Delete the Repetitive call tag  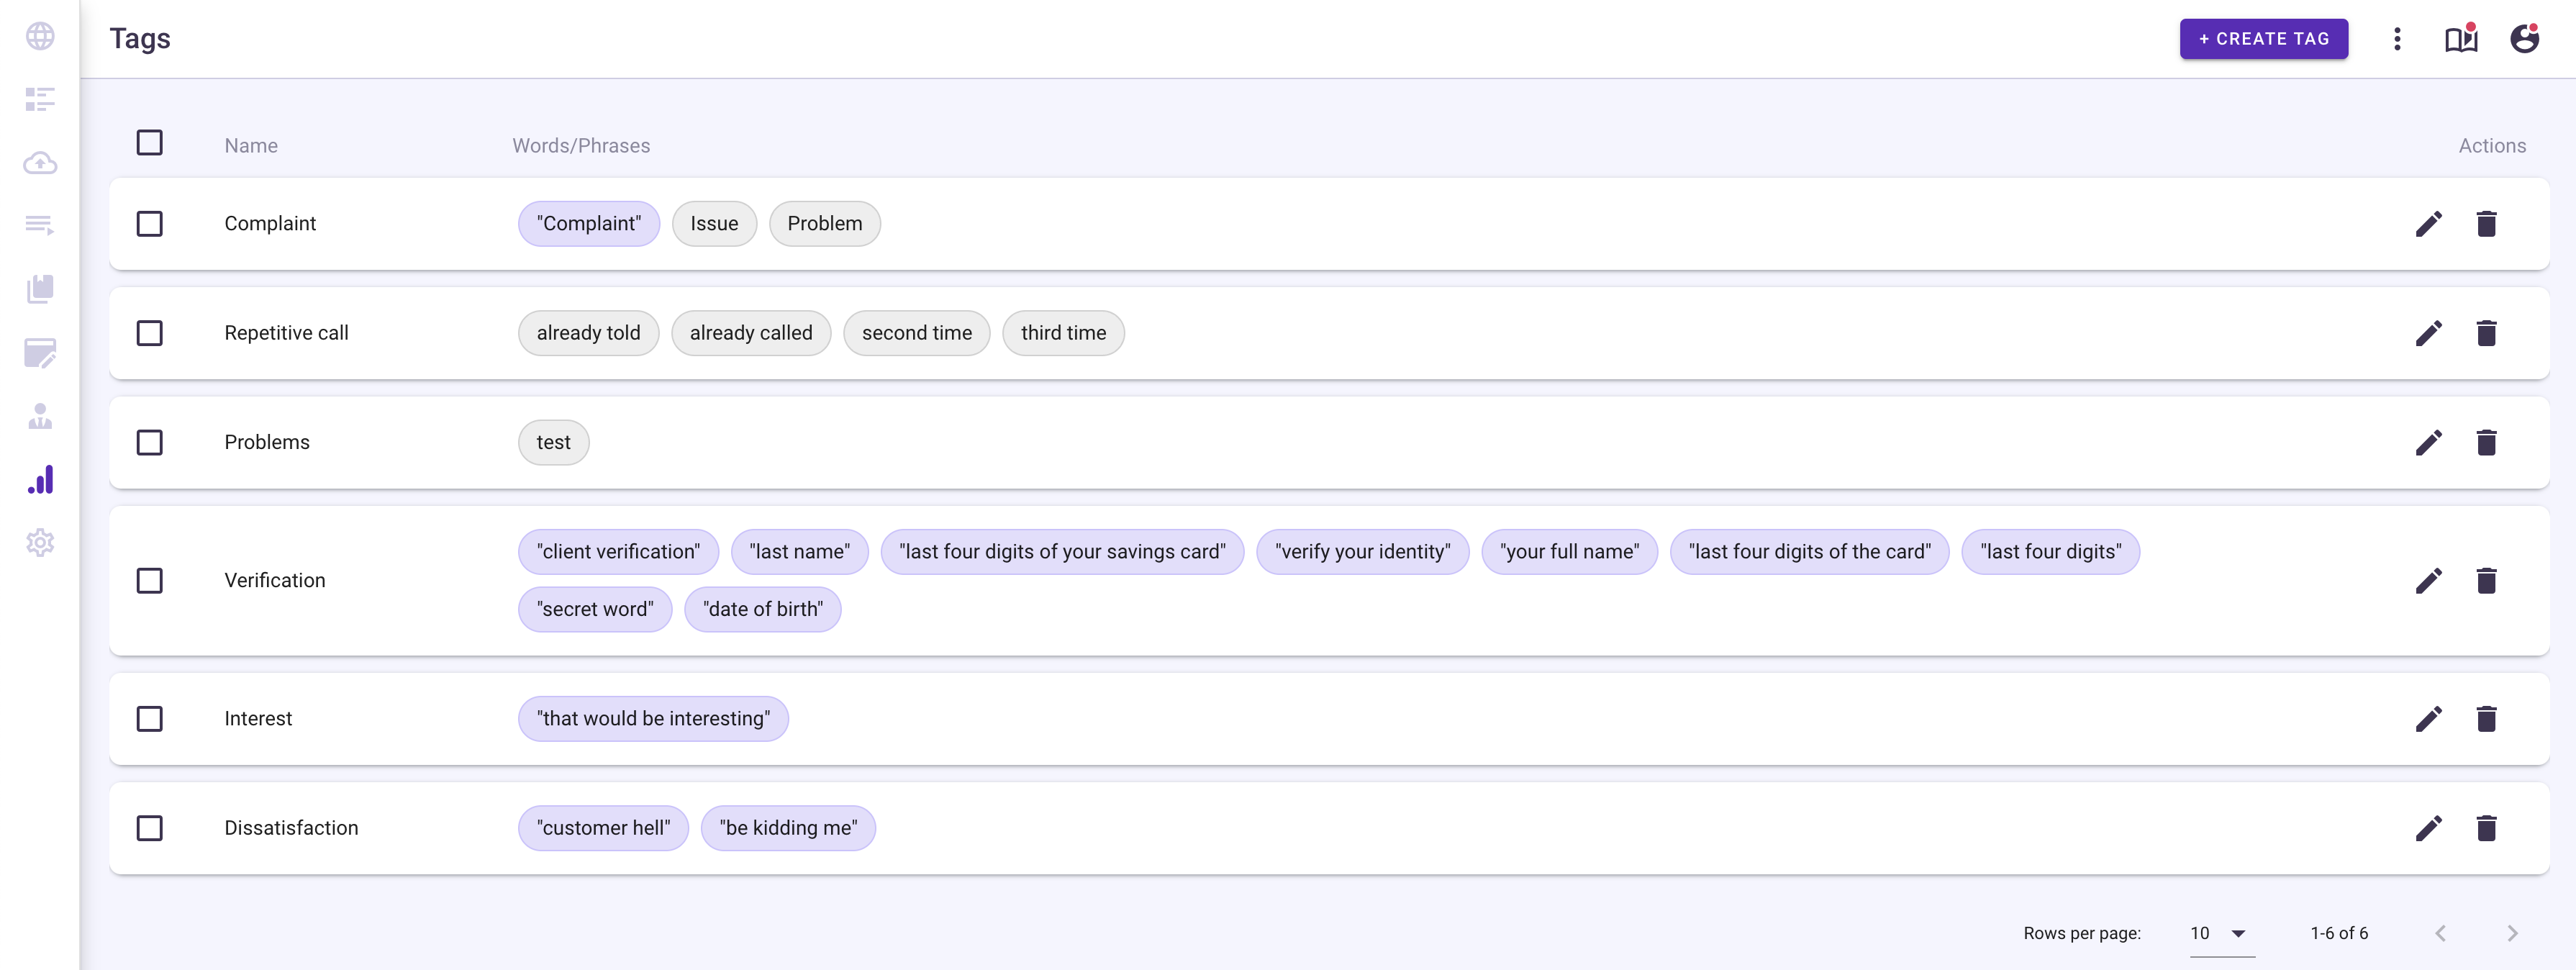(2487, 333)
